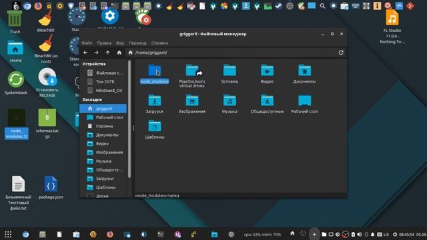This screenshot has width=427, height=240.
Task: Open Firefox from the top panel
Action: click(x=38, y=6)
